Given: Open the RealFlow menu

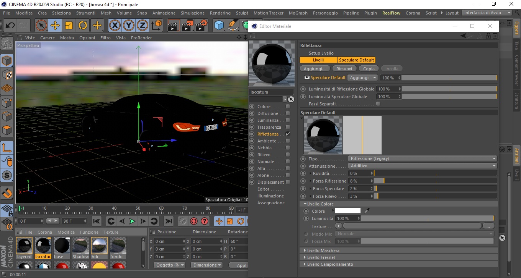Looking at the screenshot, I should click(x=391, y=13).
